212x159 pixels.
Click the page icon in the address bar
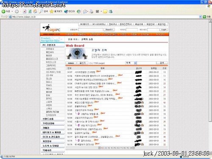pyautogui.click(x=10, y=17)
